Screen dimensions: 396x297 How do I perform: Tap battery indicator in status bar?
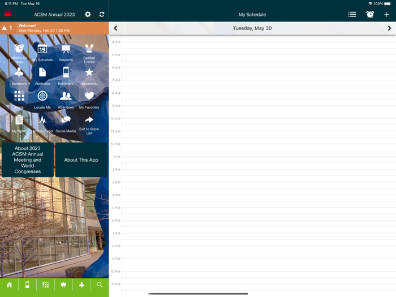pos(388,3)
